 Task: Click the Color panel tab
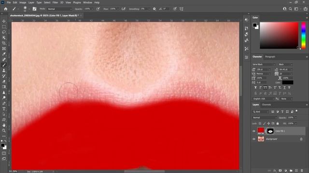click(255, 18)
